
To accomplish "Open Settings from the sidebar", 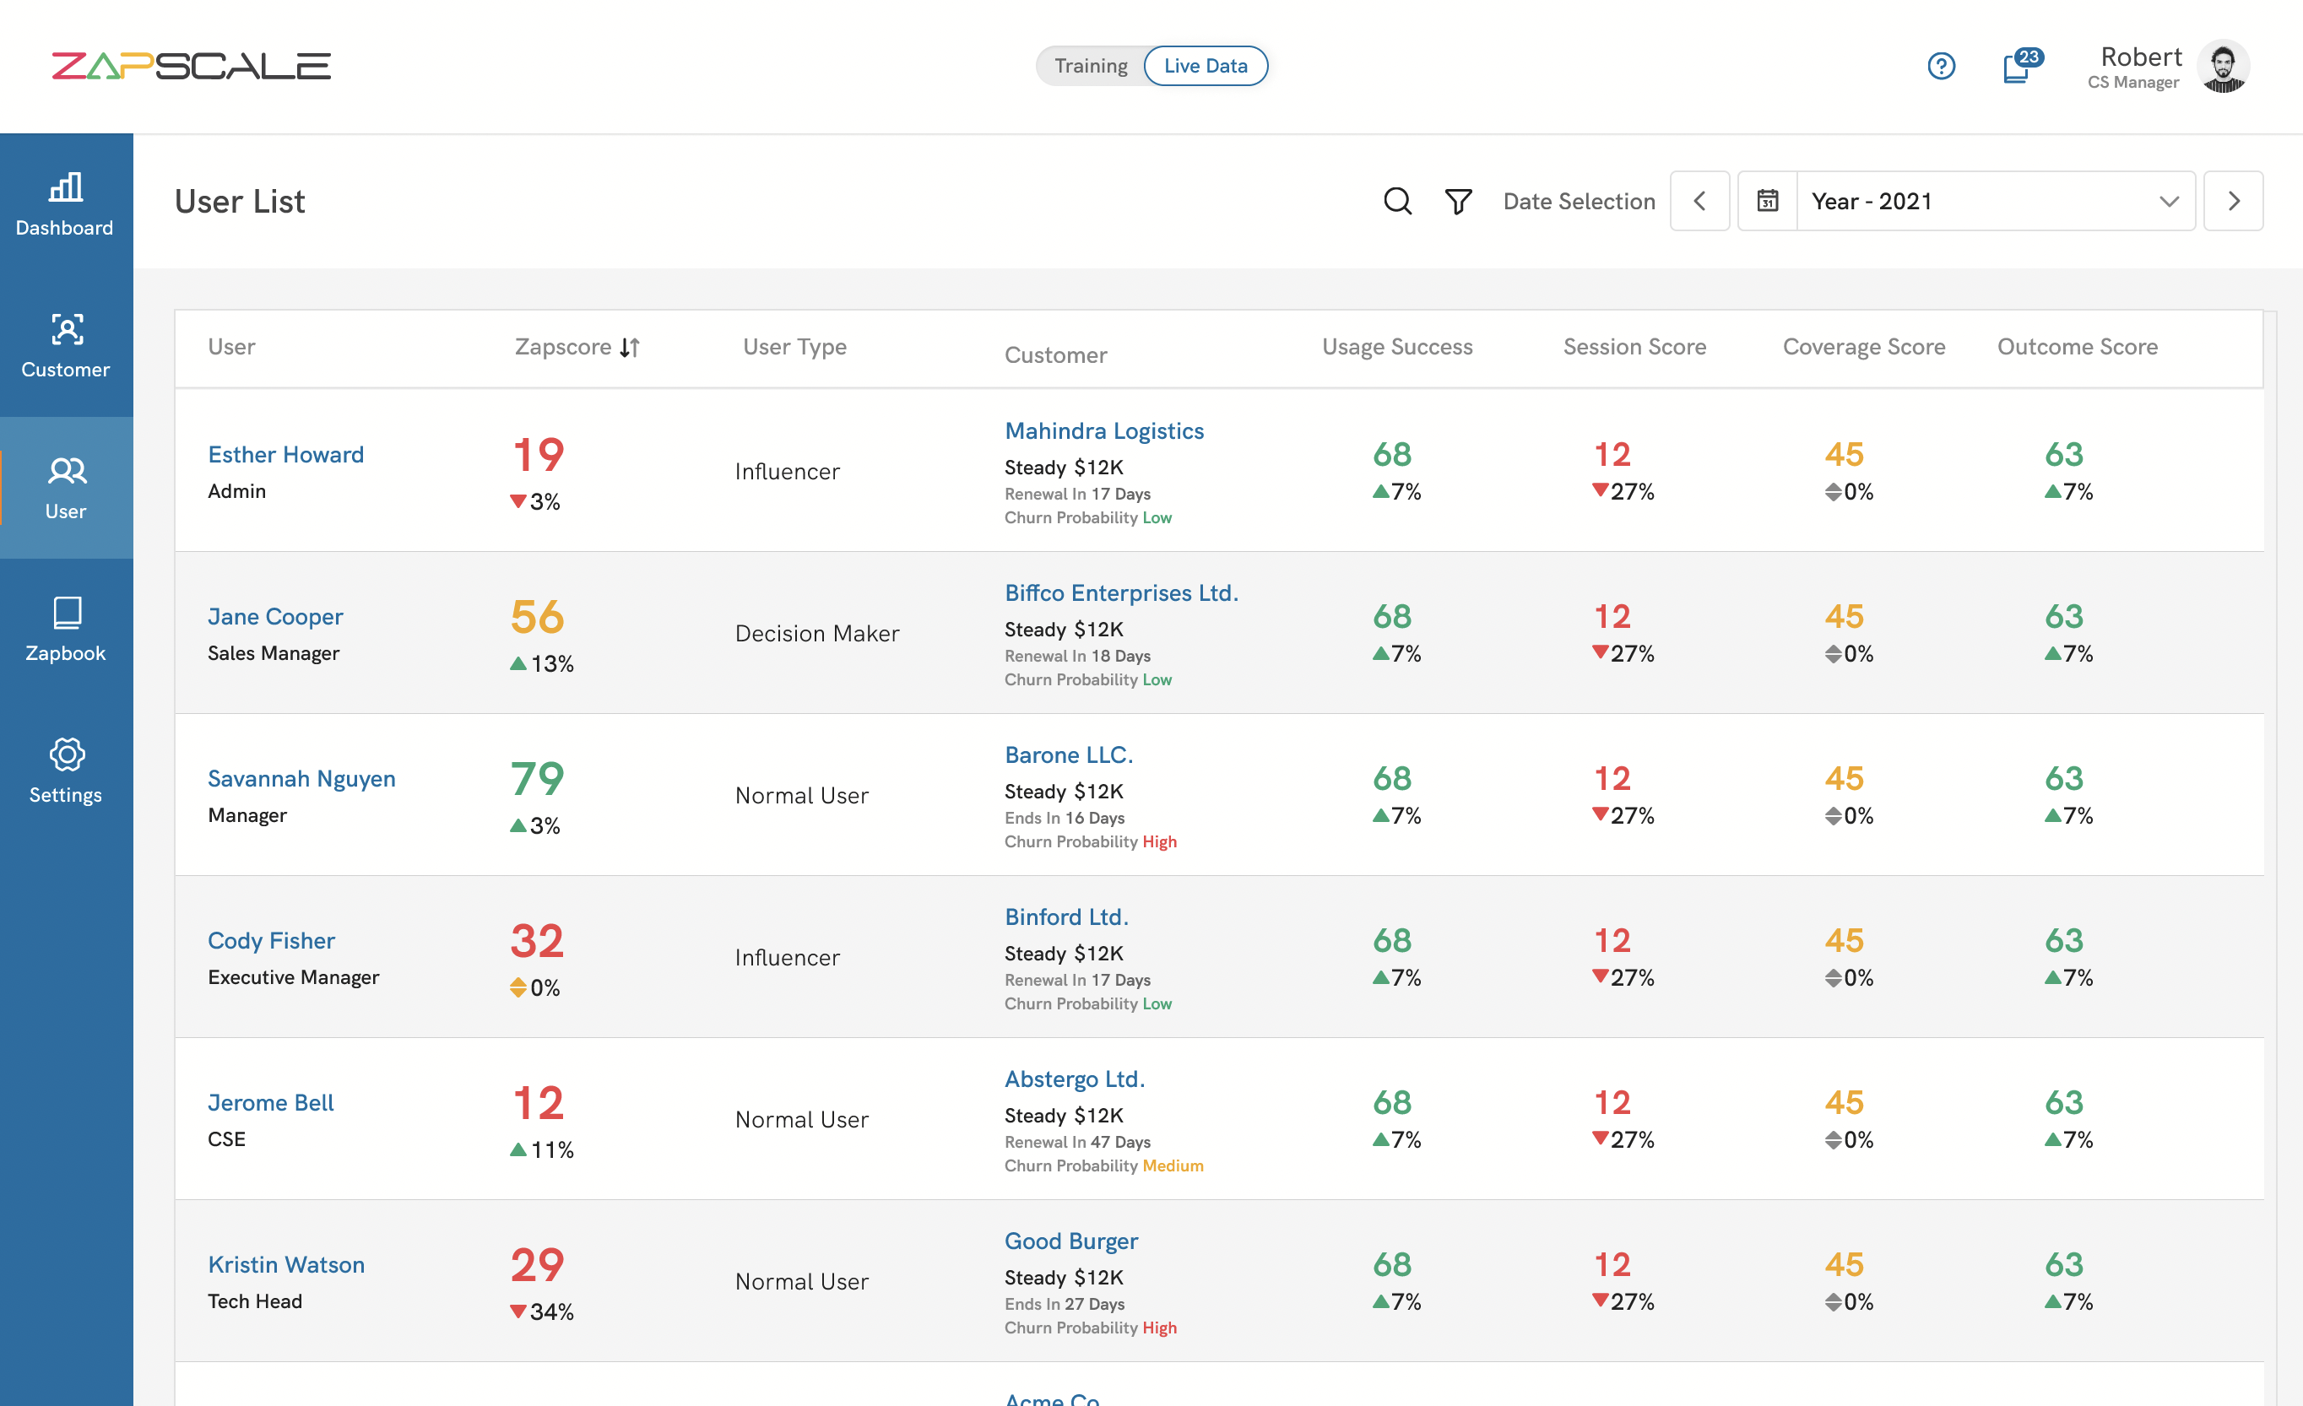I will pos(66,771).
